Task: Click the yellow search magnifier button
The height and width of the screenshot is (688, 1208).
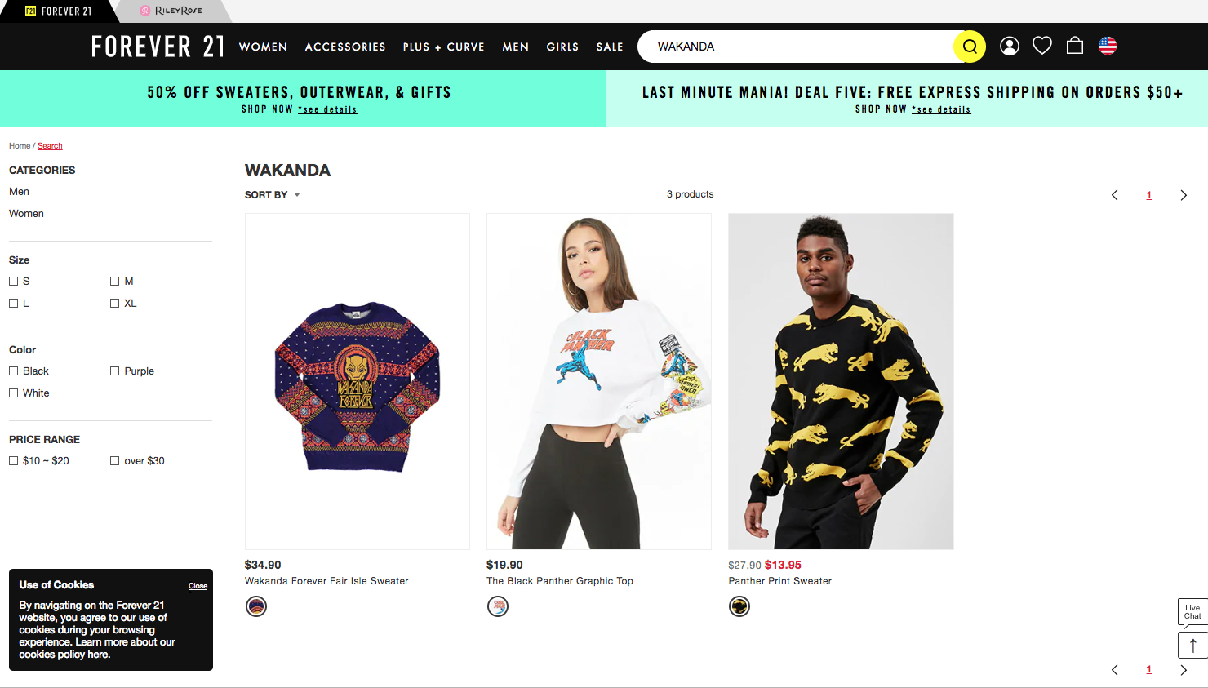Action: click(970, 47)
